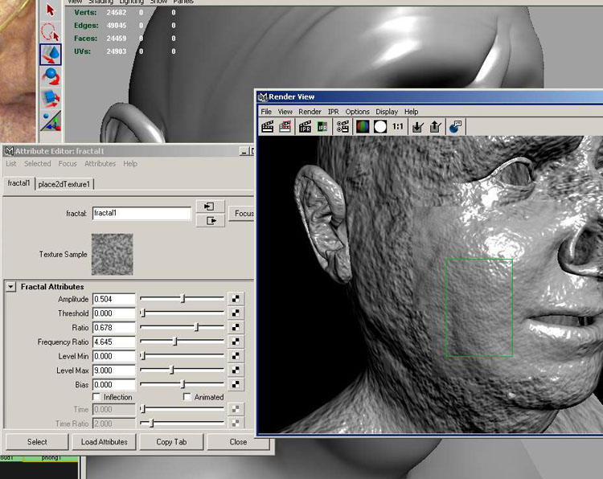Screen dimensions: 603x479
Task: Click the fractal name input field
Action: point(141,214)
